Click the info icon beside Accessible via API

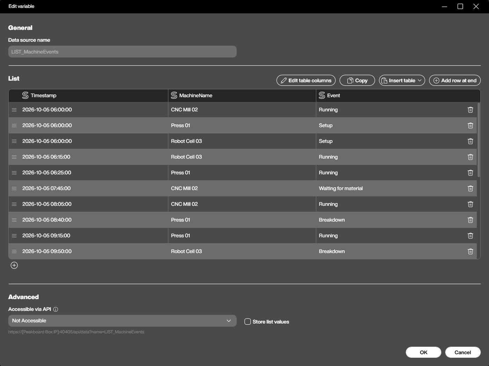pyautogui.click(x=56, y=309)
